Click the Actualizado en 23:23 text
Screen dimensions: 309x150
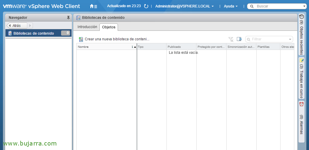coord(124,6)
